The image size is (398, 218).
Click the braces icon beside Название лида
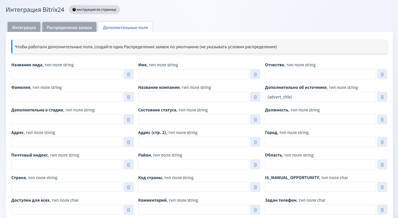129,74
